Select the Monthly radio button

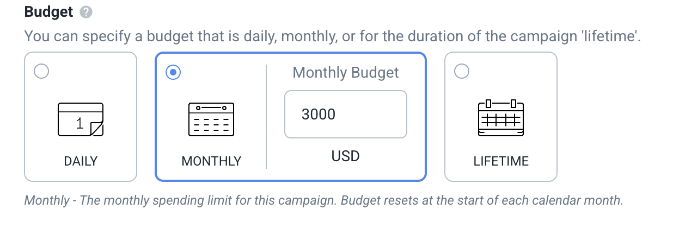(x=173, y=72)
